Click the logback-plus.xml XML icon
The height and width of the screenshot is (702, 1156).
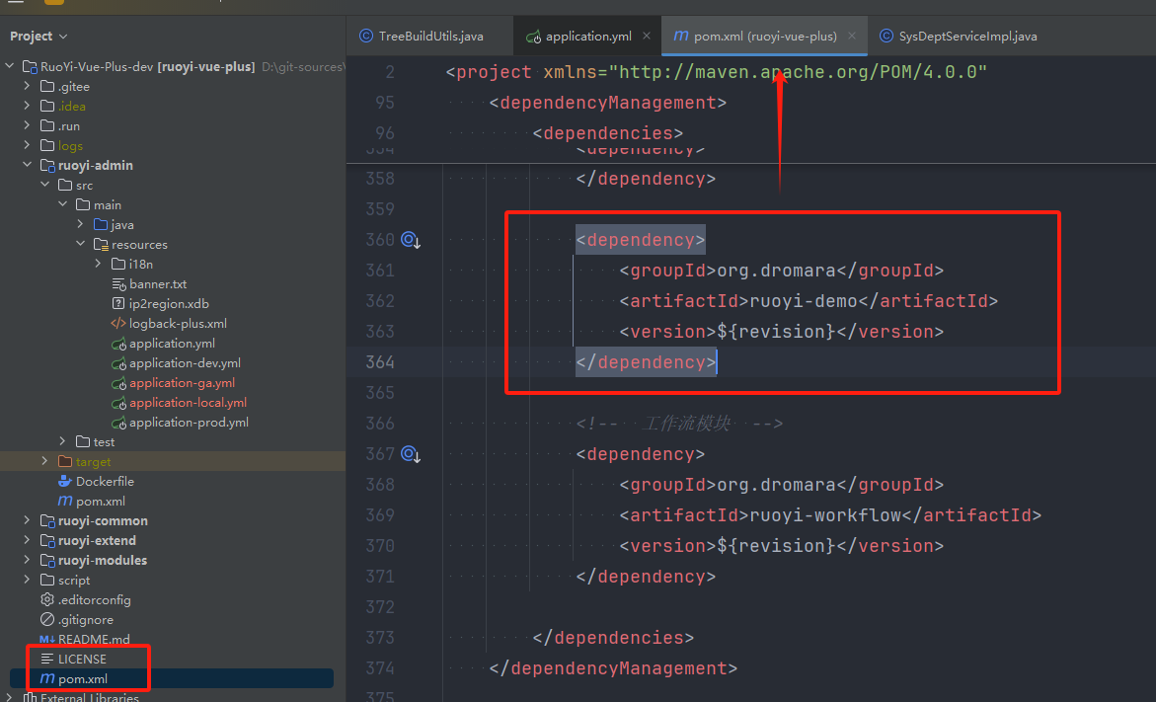coord(118,324)
